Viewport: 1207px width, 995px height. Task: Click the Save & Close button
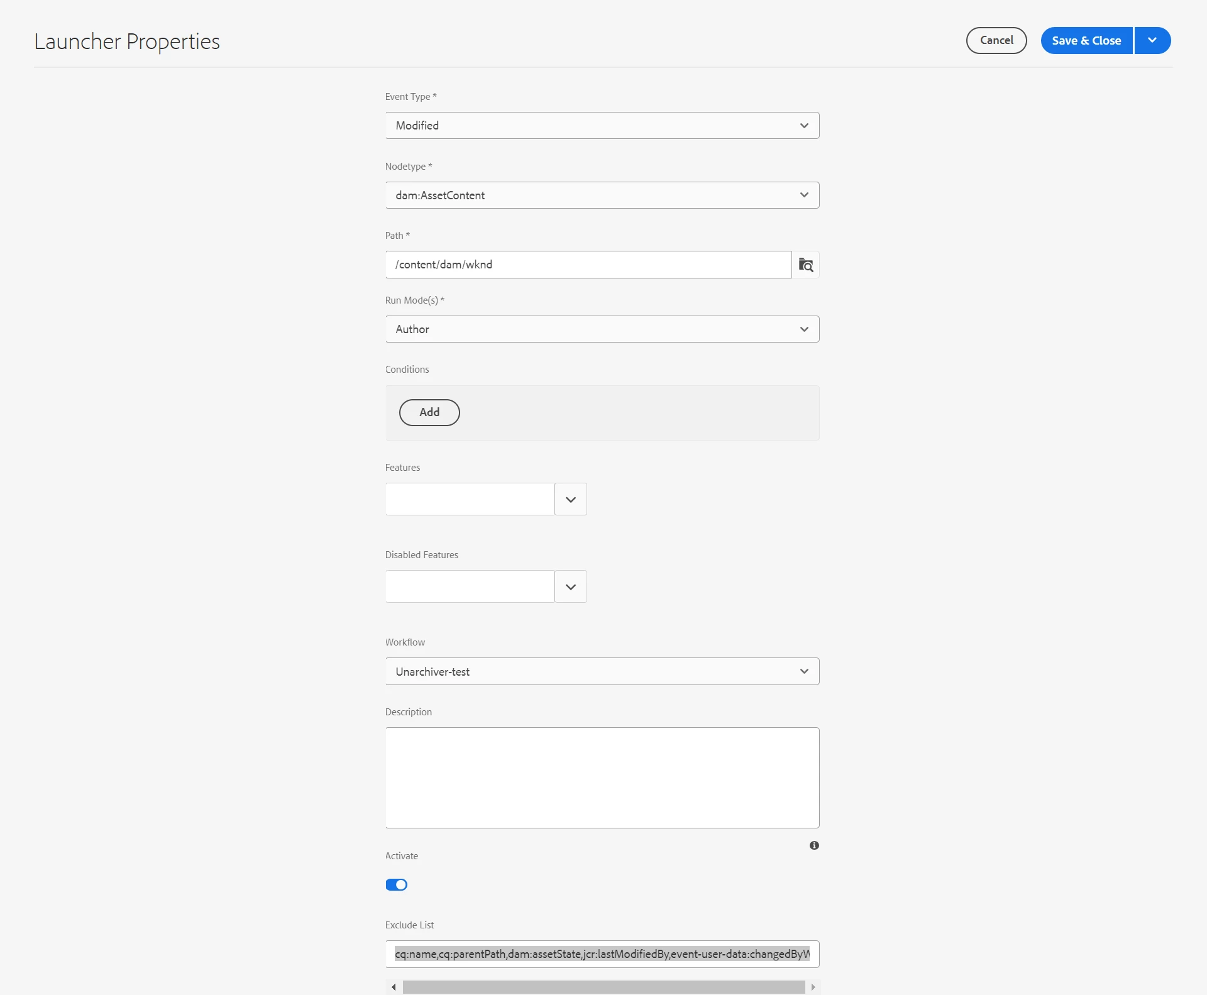[x=1086, y=40]
